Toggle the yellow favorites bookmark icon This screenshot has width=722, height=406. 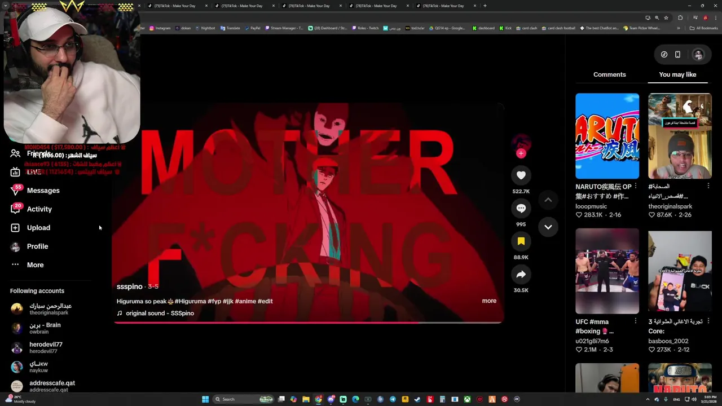coord(521,241)
